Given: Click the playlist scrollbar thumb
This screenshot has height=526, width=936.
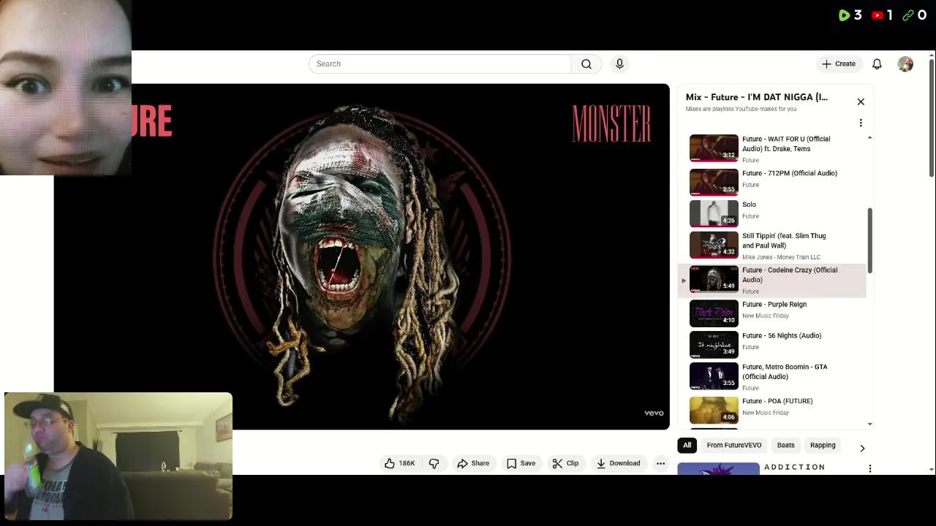Looking at the screenshot, I should tap(869, 240).
